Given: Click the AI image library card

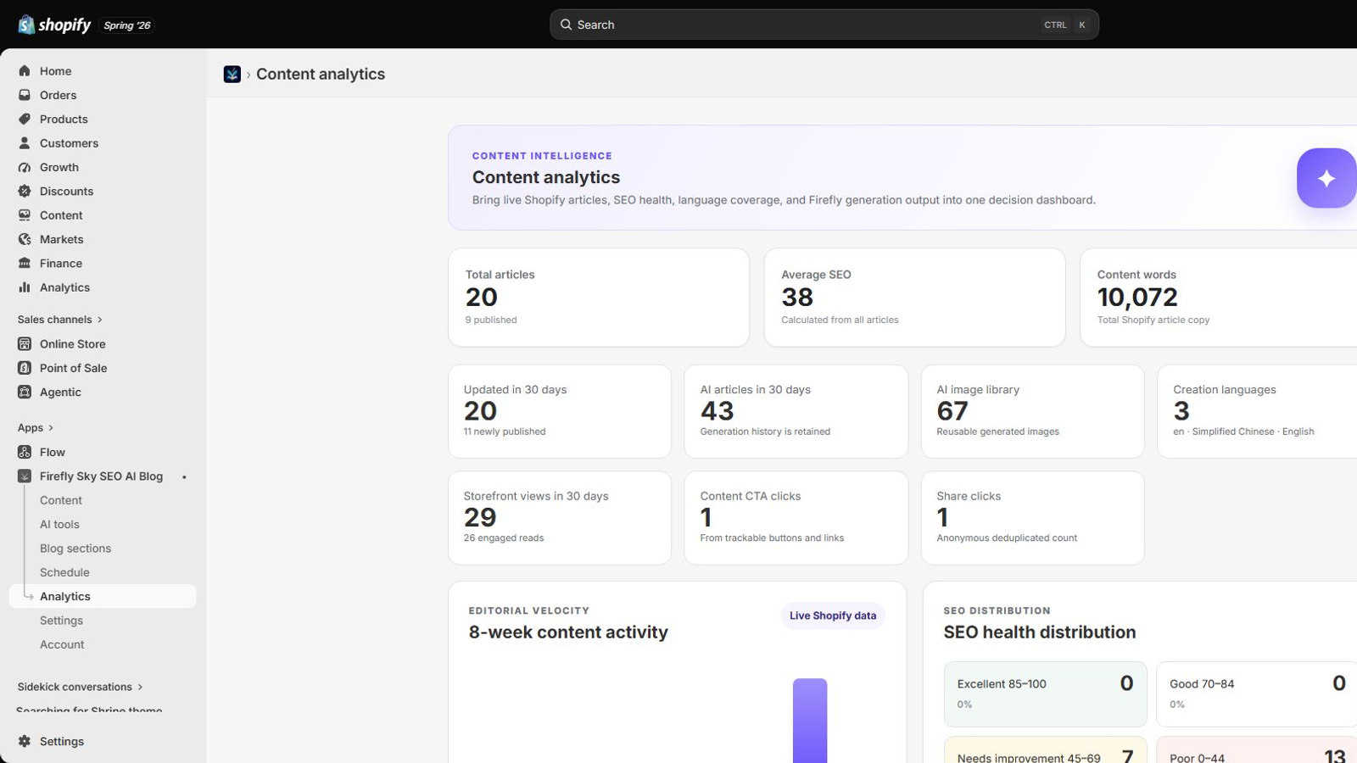Looking at the screenshot, I should point(1033,412).
